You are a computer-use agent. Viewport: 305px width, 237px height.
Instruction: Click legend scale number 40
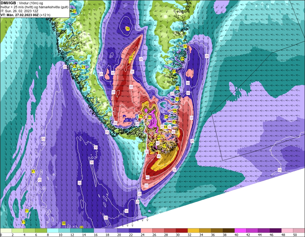pos(236,235)
